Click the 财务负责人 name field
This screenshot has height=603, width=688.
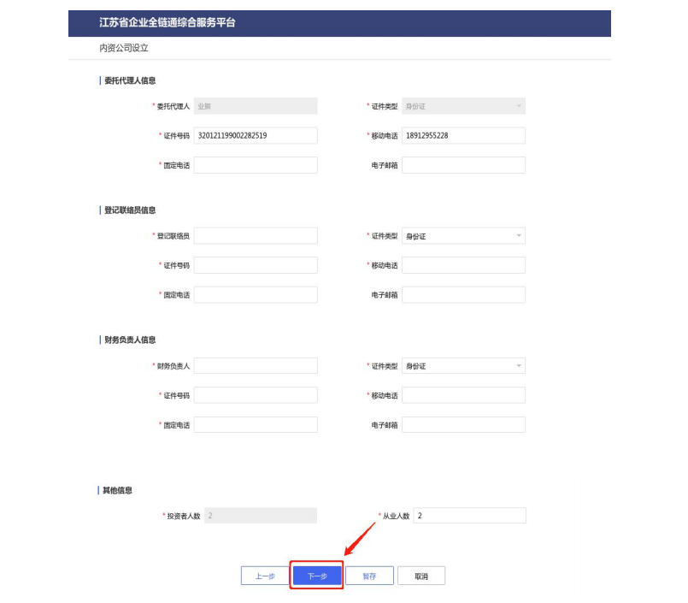[x=256, y=366]
